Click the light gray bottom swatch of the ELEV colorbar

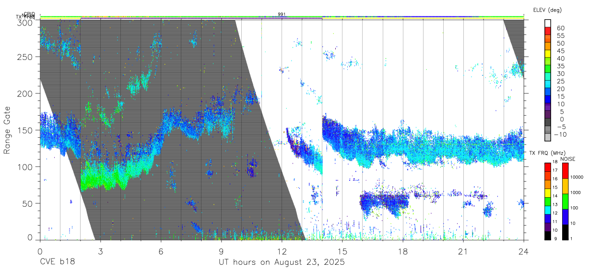(548, 137)
